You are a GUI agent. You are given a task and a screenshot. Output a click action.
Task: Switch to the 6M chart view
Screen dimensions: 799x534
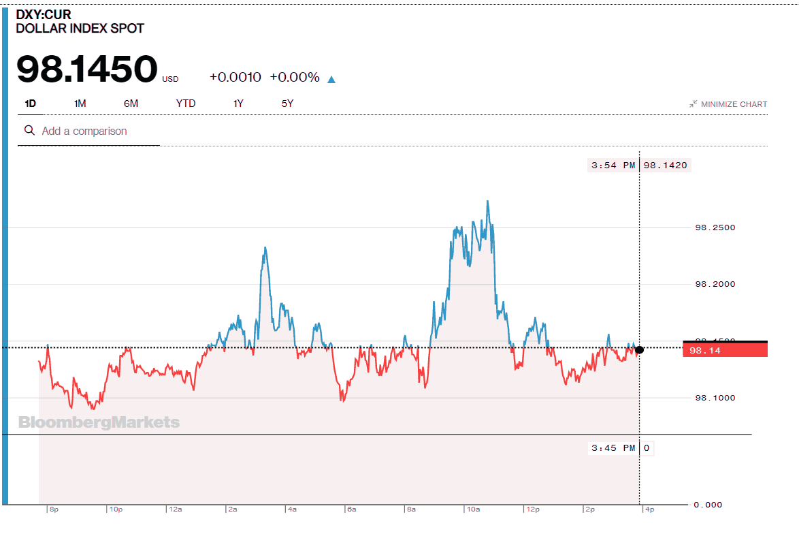(x=131, y=103)
